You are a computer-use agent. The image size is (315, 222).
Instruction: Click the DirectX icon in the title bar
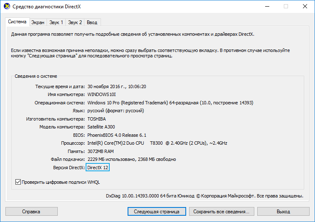point(7,7)
